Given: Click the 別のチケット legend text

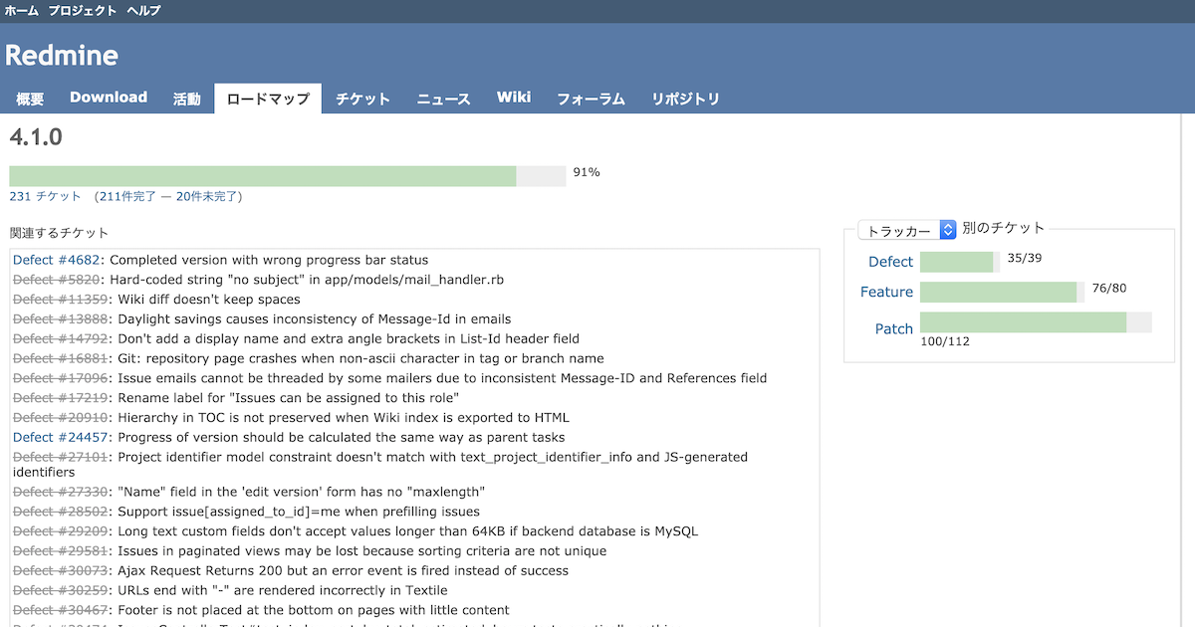Looking at the screenshot, I should point(1003,229).
